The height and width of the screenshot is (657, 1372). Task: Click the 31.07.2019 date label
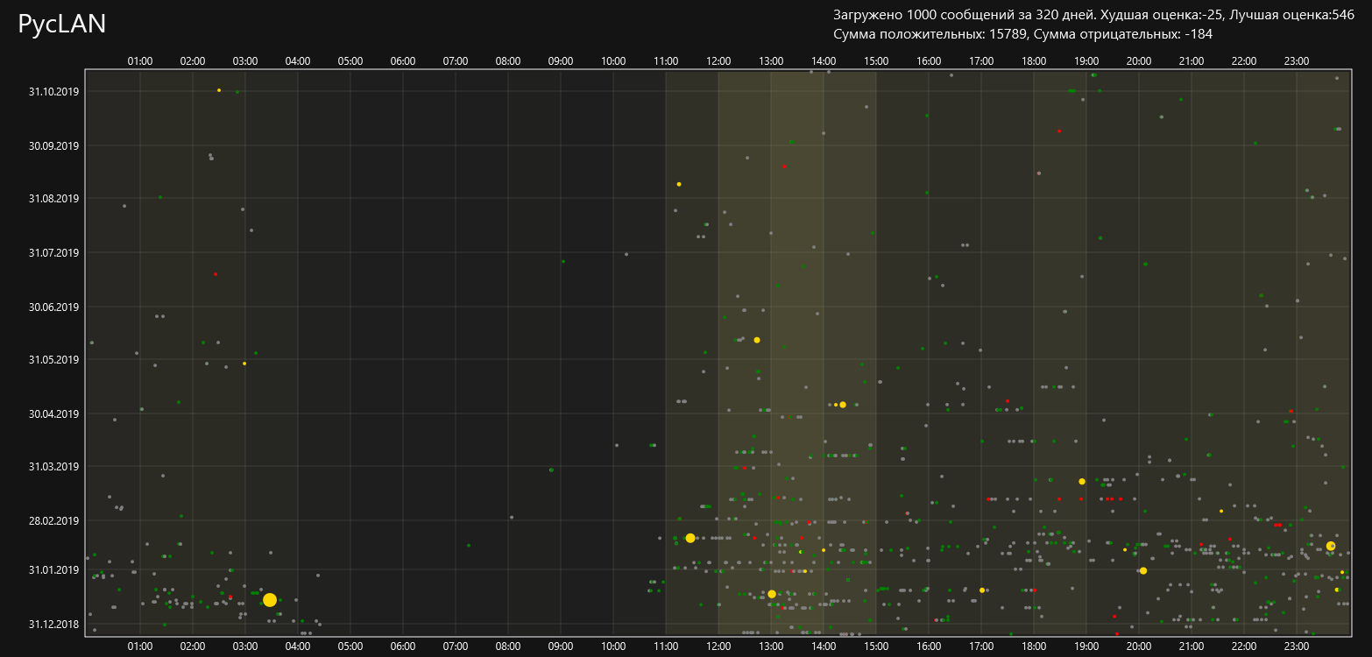(54, 253)
